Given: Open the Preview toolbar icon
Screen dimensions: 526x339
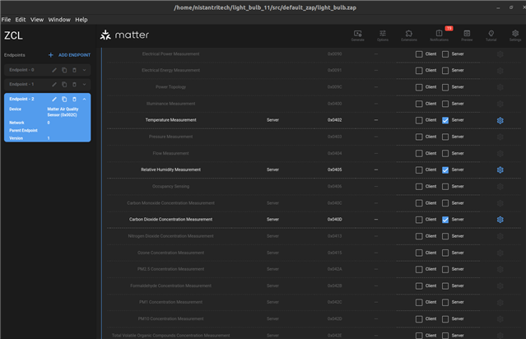Looking at the screenshot, I should [x=467, y=35].
